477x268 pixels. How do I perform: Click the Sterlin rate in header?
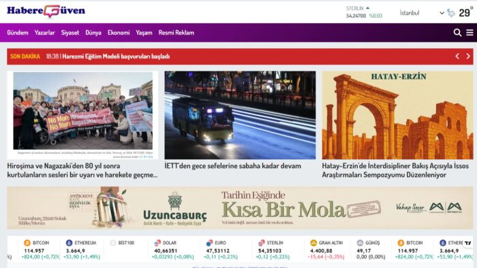[x=364, y=12]
